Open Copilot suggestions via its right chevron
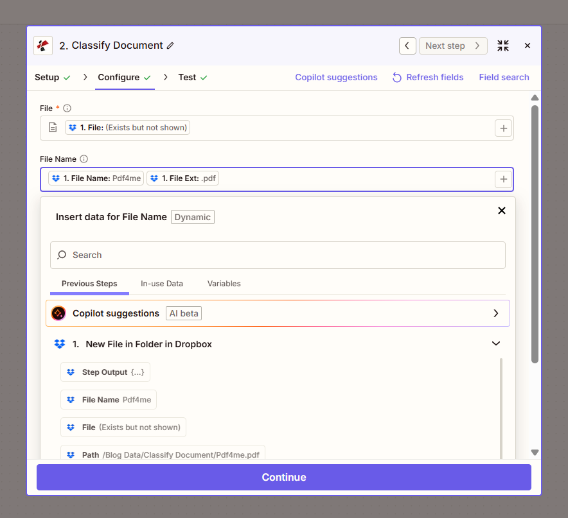Screen dimensions: 568x518 tap(496, 313)
